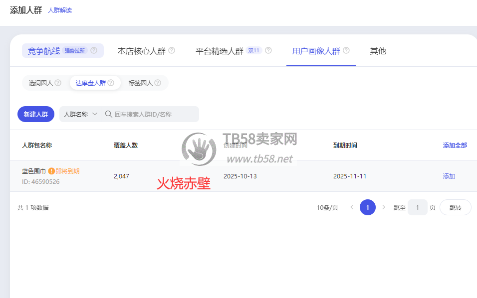Image resolution: width=477 pixels, height=298 pixels.
Task: Click the orange 即将到期 warning icon
Action: pyautogui.click(x=51, y=171)
